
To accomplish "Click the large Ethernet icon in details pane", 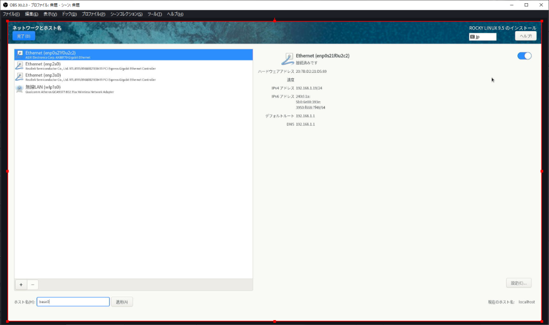I will (287, 58).
